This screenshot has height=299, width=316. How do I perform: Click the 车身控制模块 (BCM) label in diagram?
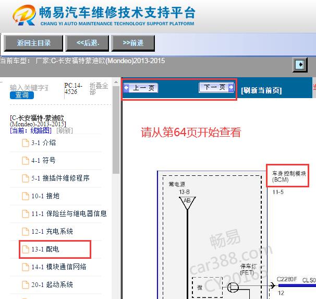[288, 176]
